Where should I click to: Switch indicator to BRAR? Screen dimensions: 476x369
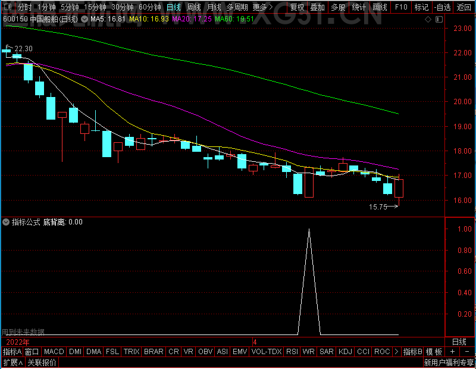coord(154,352)
